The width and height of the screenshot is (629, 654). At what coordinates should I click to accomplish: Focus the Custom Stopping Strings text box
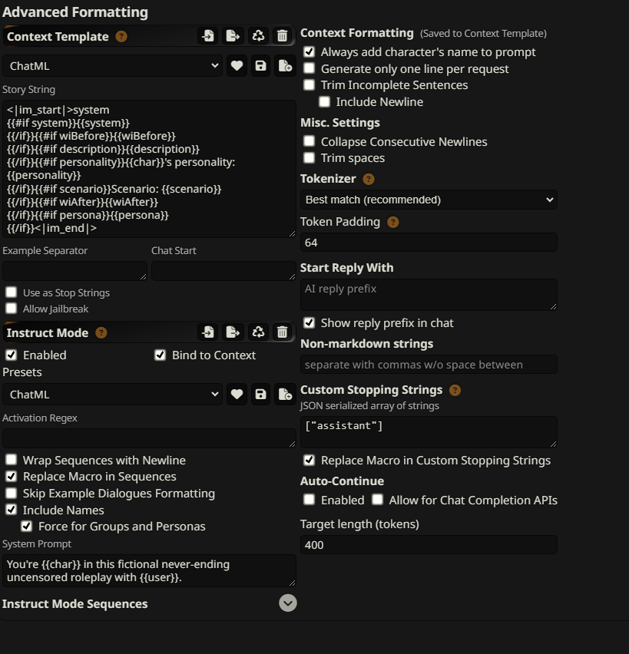(x=429, y=431)
